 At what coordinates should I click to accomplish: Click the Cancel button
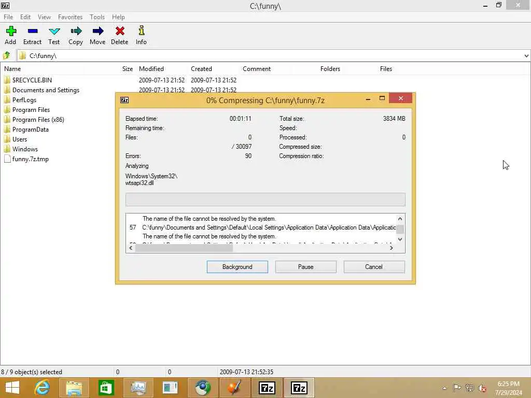374,267
